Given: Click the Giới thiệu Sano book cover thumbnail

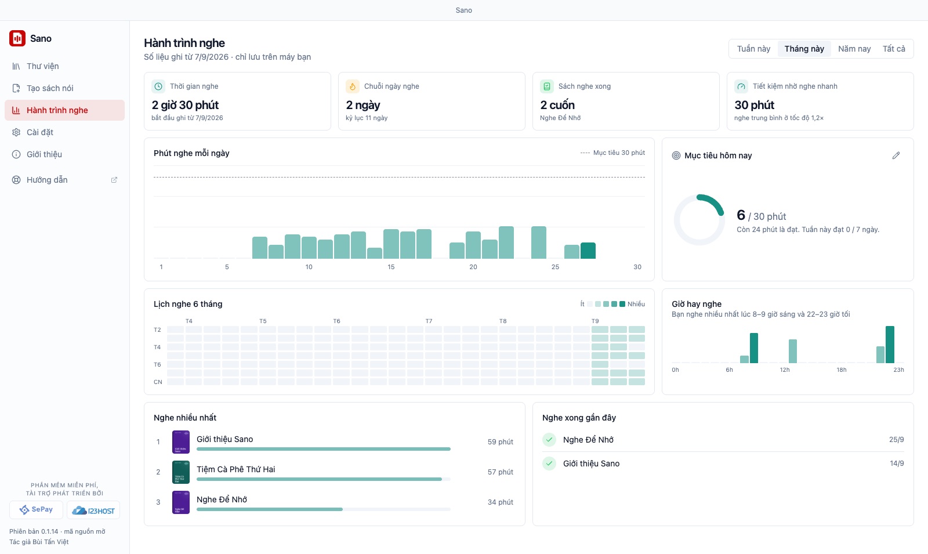Looking at the screenshot, I should pyautogui.click(x=181, y=442).
